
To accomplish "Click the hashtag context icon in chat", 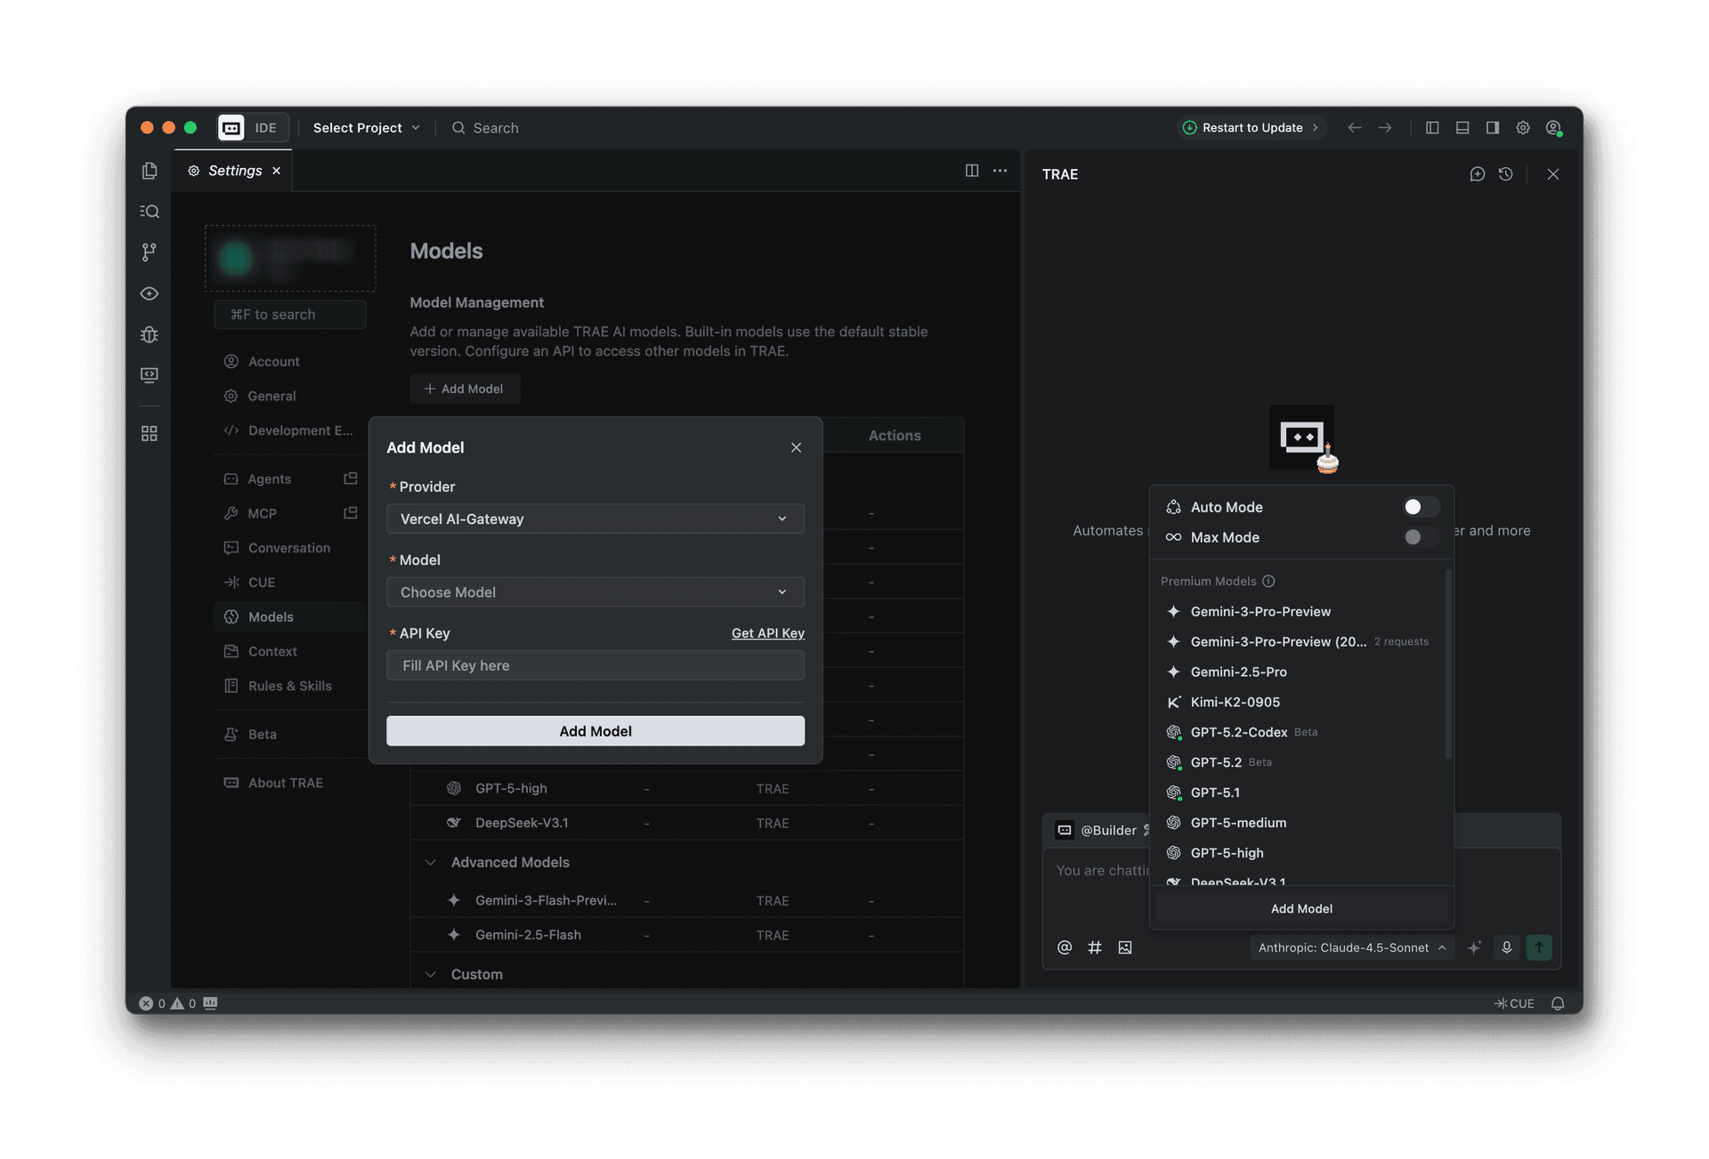I will [1095, 947].
